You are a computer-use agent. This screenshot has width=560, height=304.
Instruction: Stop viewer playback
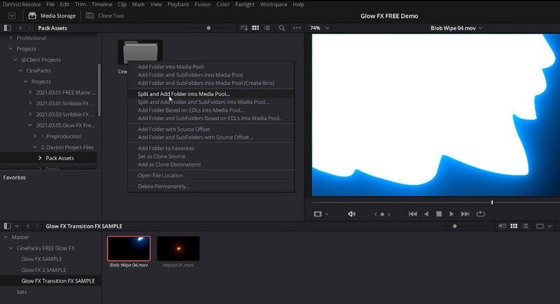click(x=439, y=214)
